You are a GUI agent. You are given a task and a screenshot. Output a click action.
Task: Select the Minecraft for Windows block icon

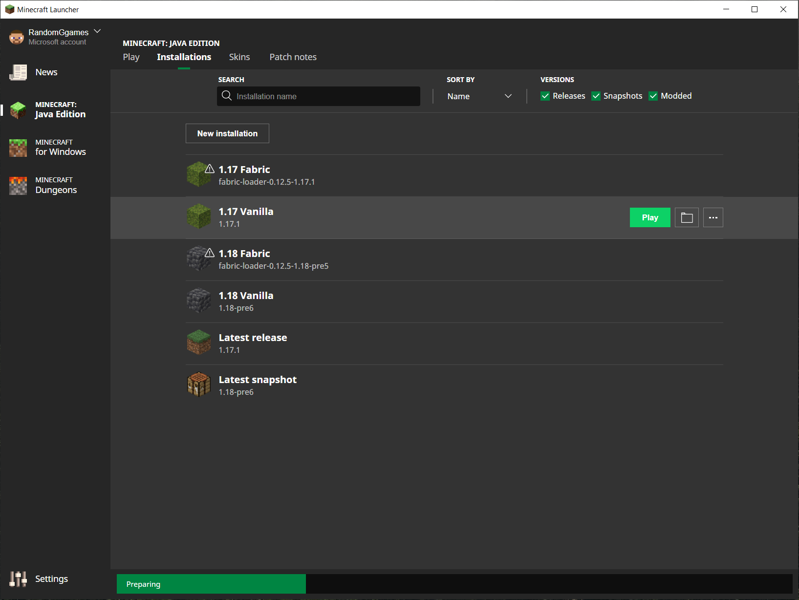(18, 148)
